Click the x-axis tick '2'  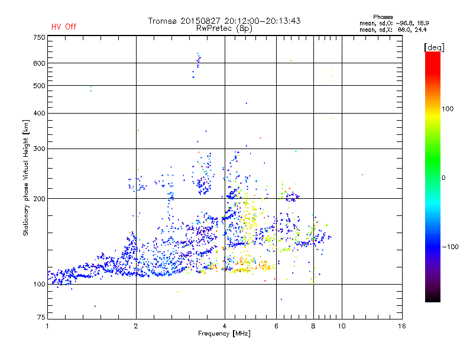point(136,326)
